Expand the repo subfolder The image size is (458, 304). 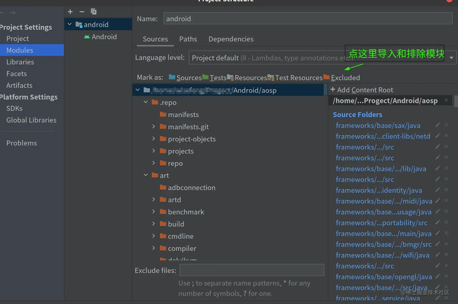coord(154,163)
